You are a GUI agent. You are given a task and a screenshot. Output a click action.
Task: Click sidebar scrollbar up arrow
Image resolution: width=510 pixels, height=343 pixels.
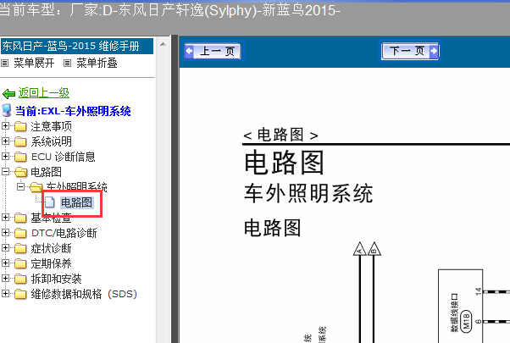pyautogui.click(x=163, y=44)
